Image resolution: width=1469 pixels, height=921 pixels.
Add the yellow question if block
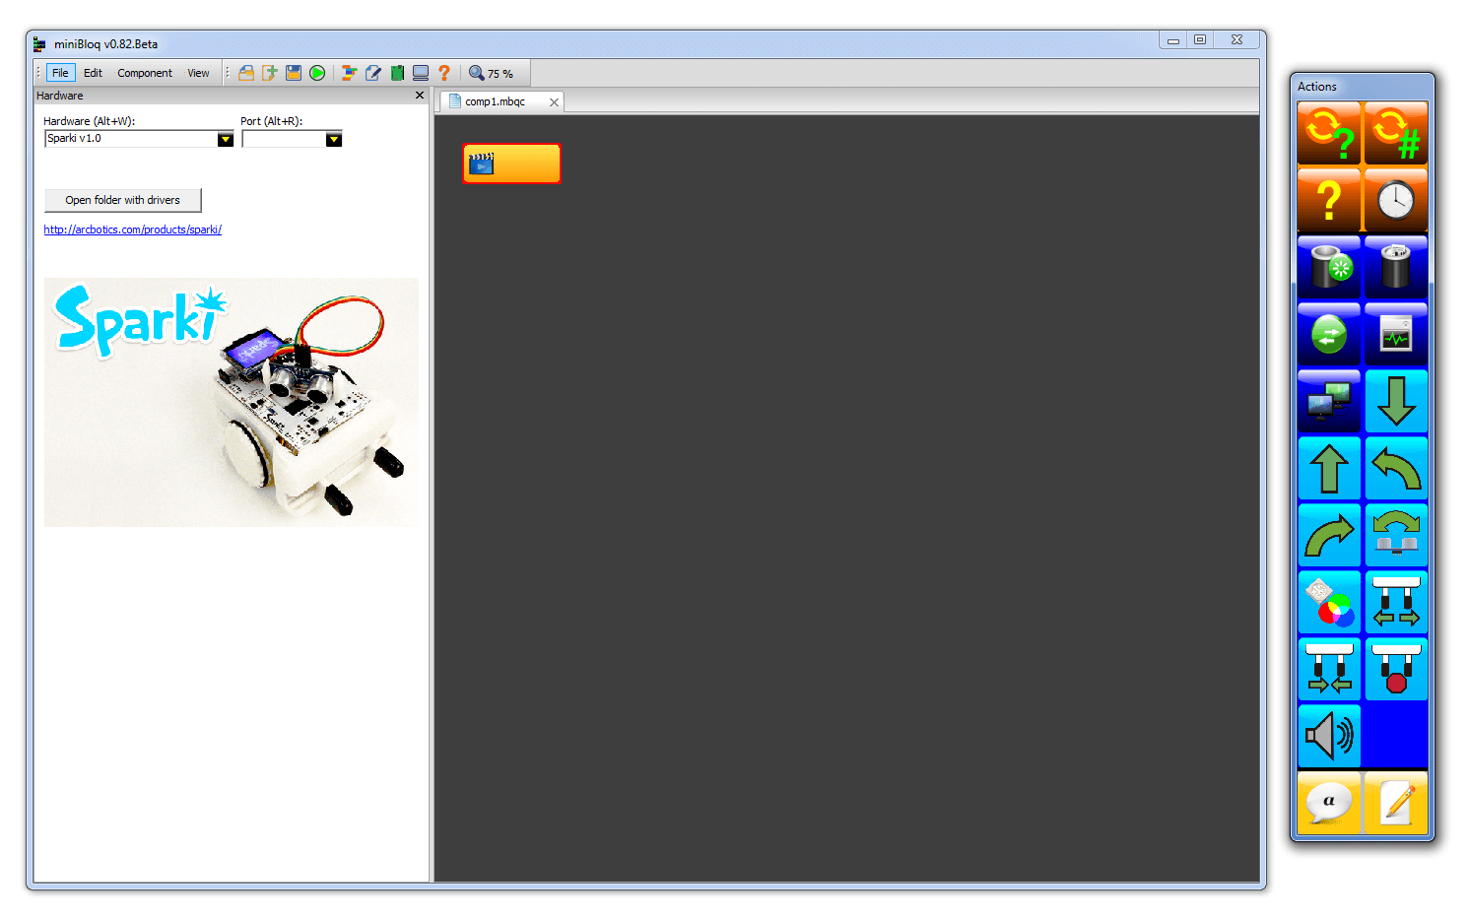1329,200
